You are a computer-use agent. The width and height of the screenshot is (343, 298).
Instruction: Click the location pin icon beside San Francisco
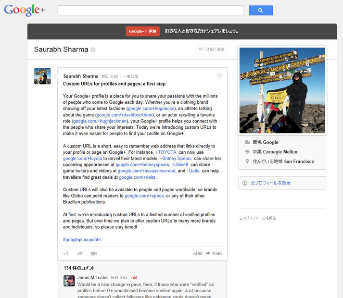click(247, 161)
